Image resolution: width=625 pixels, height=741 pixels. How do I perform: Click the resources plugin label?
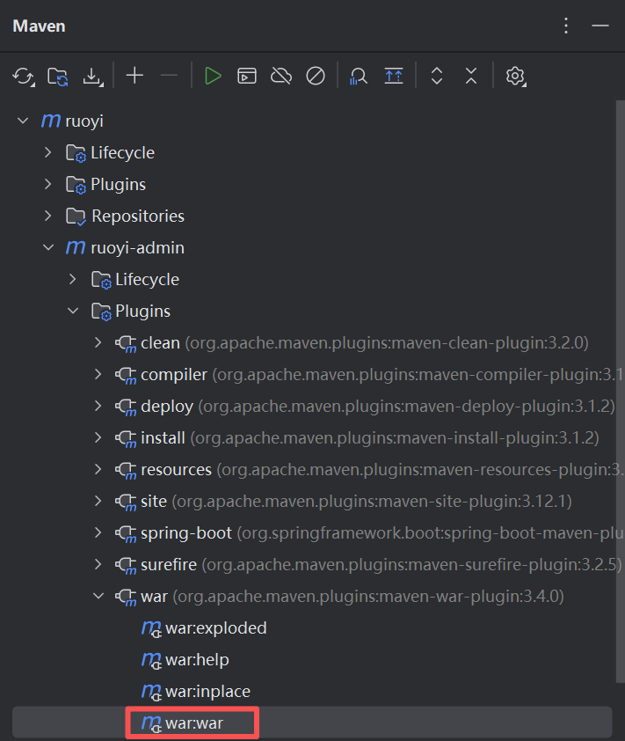(x=176, y=469)
